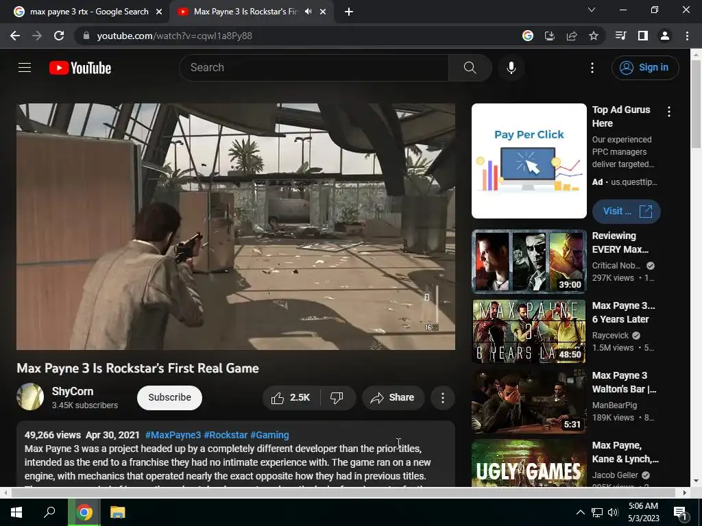Toggle the Chrome side panel
This screenshot has height=526, width=702.
[642, 36]
